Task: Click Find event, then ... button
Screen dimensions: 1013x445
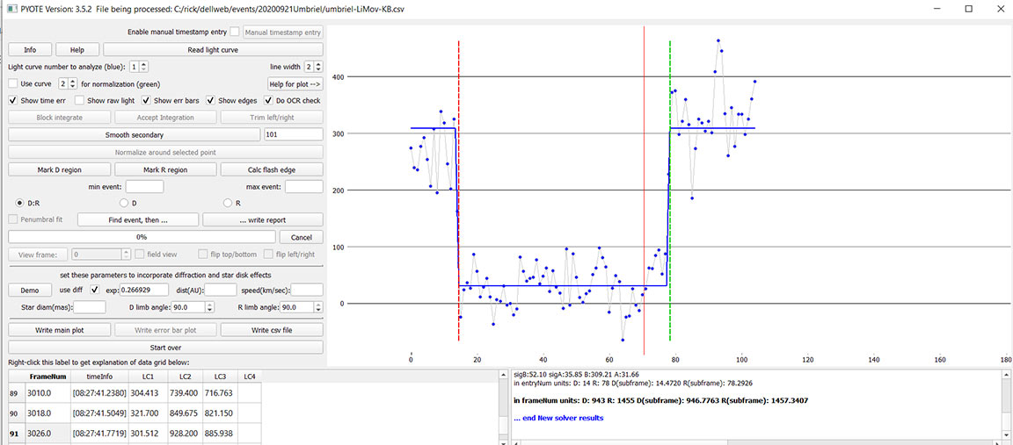Action: pos(137,219)
